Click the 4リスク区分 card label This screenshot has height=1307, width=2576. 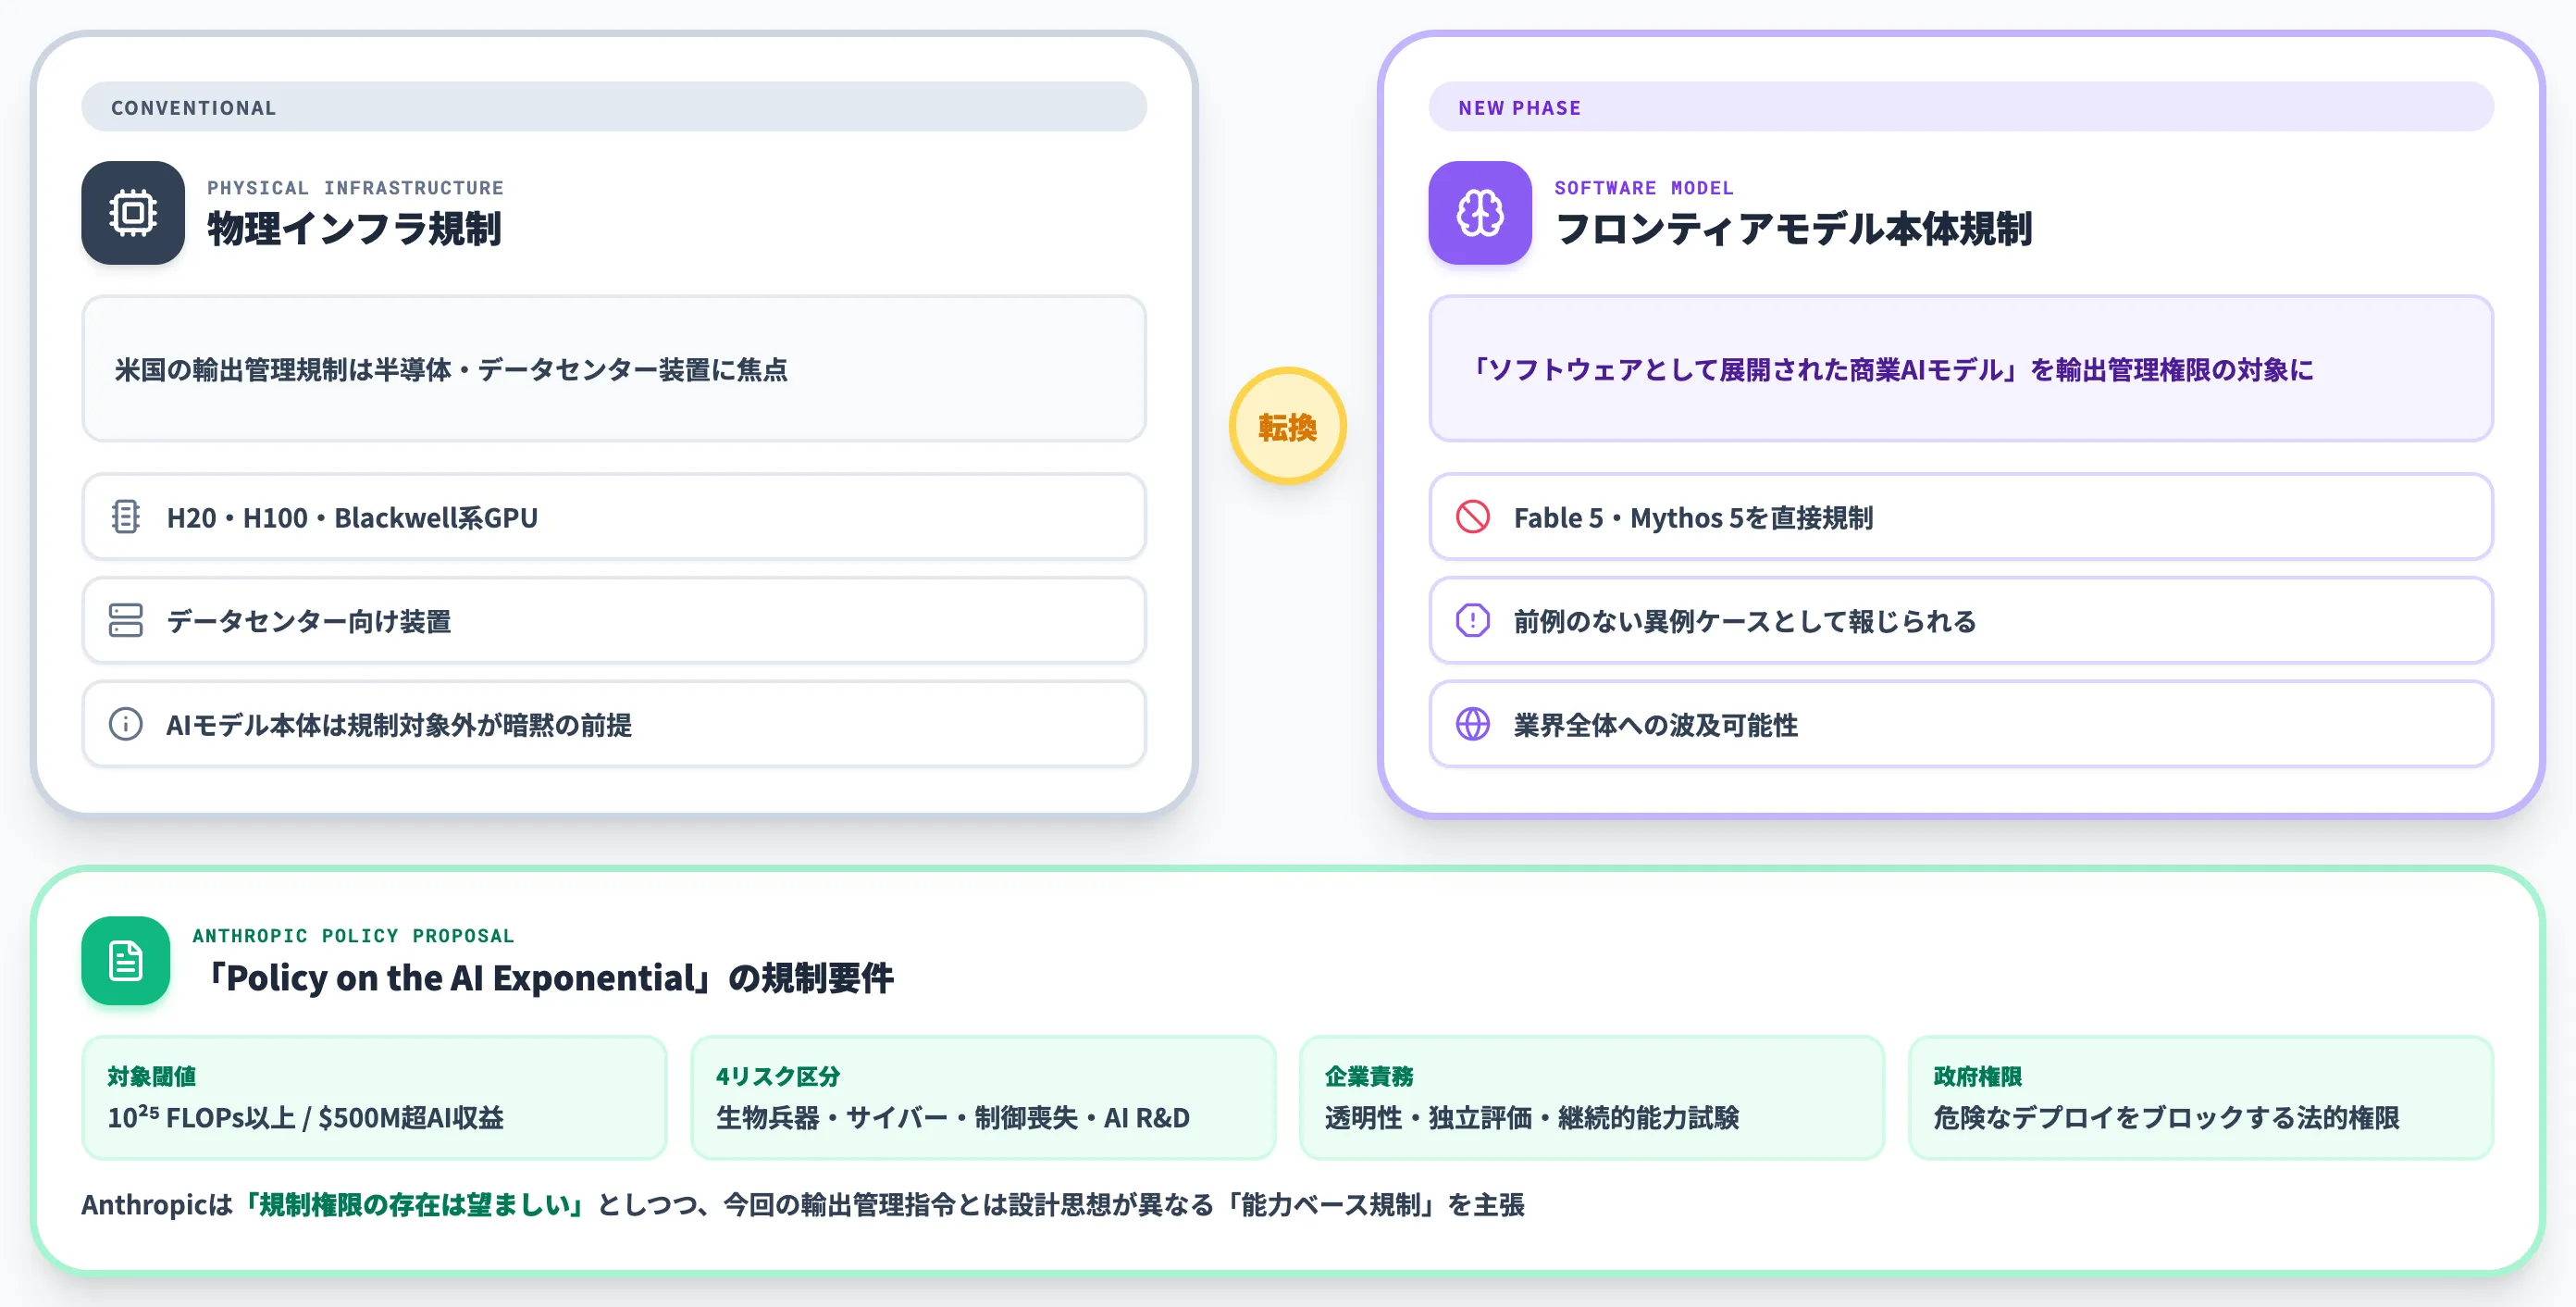tap(778, 1076)
